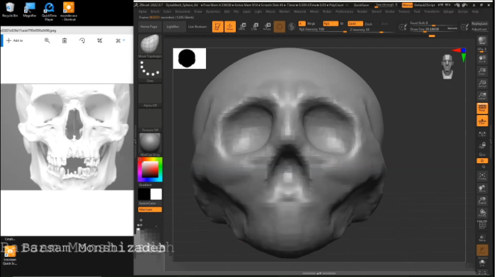The image size is (496, 277).
Task: Click the Zoom canvas icon
Action: [x=482, y=72]
